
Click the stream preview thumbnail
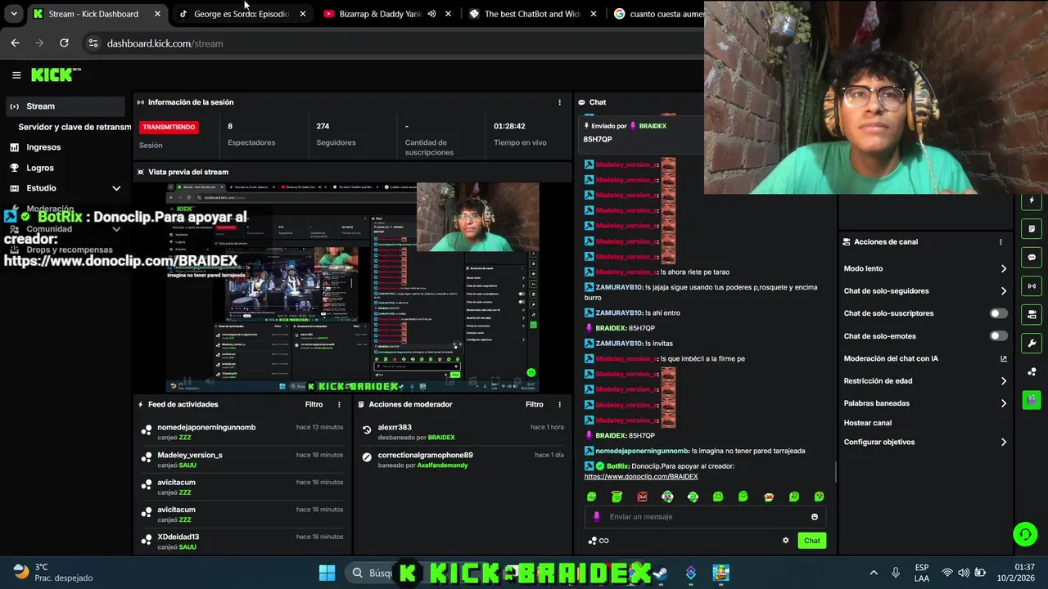coord(353,287)
